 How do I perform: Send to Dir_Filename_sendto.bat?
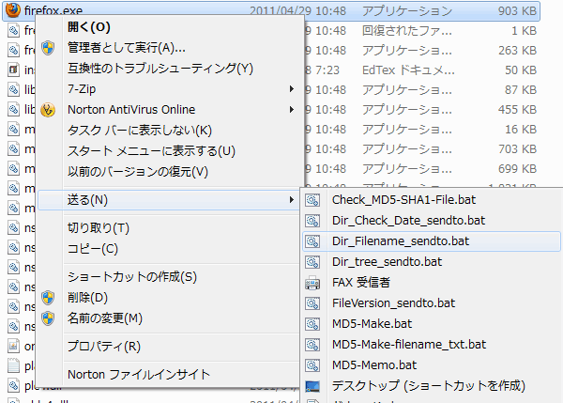point(401,241)
